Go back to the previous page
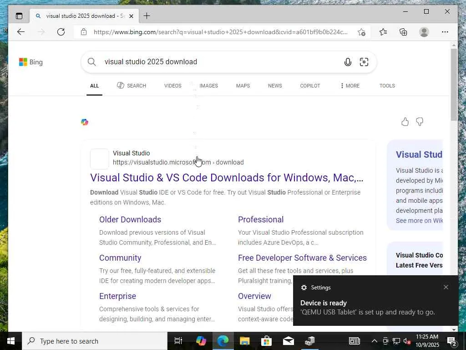The width and height of the screenshot is (466, 350). [x=21, y=32]
